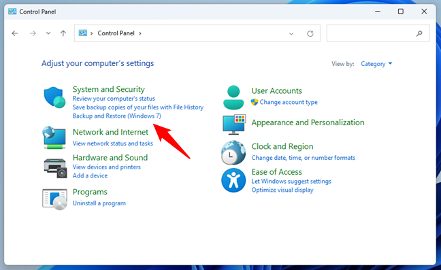Open Backup and Restore (Windows 7)

[x=117, y=116]
